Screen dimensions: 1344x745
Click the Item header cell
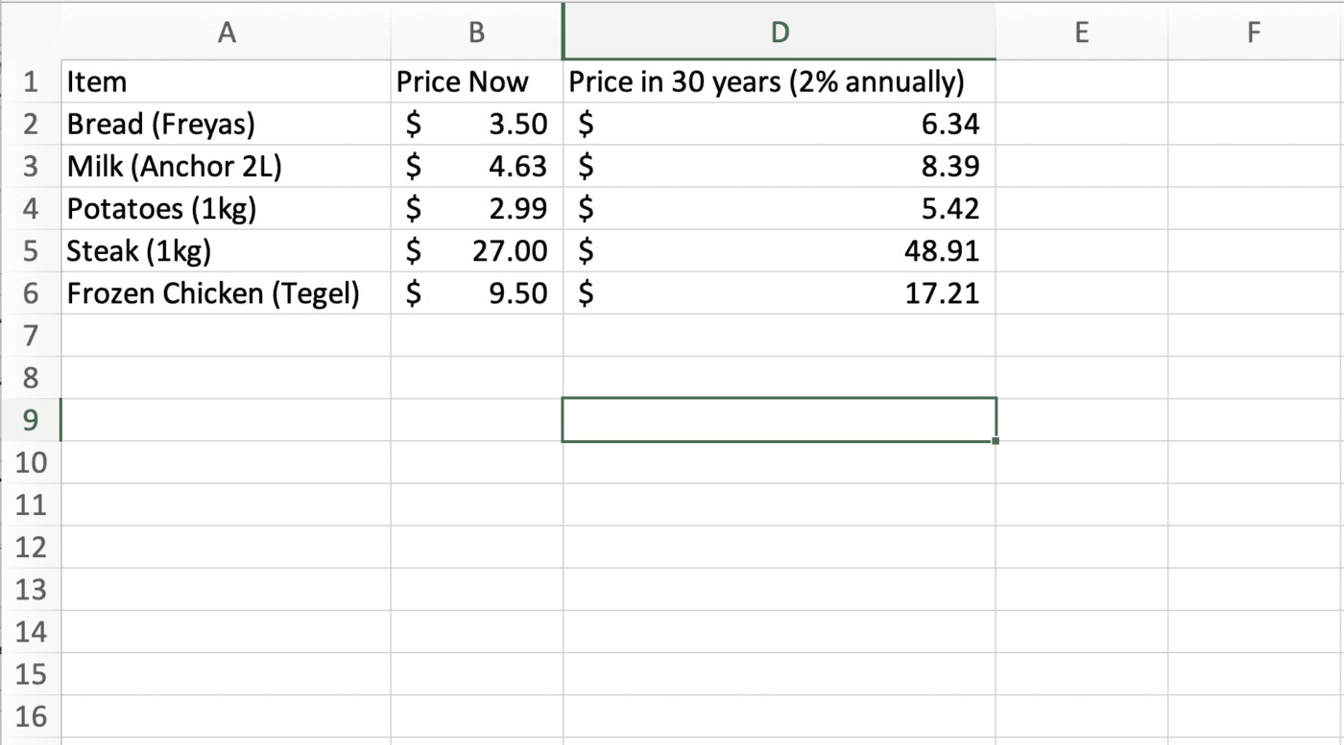[227, 81]
